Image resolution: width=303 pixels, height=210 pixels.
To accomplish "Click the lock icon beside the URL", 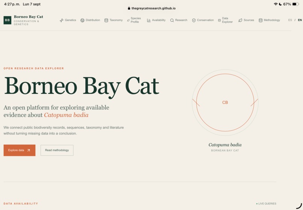I will coord(129,8).
